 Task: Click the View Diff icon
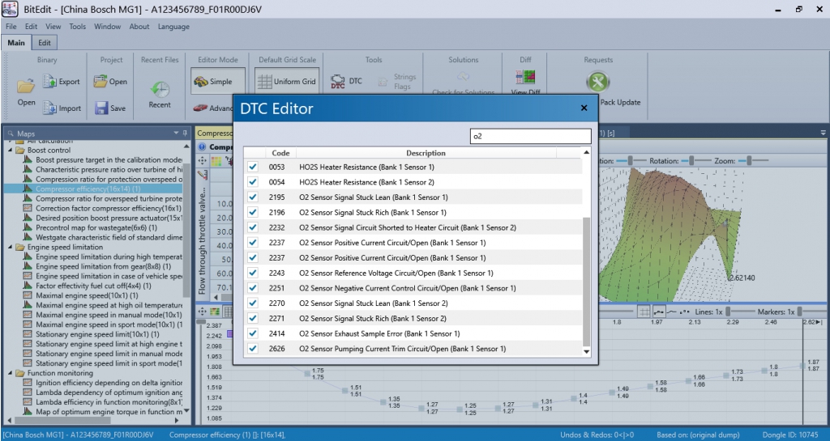point(525,77)
